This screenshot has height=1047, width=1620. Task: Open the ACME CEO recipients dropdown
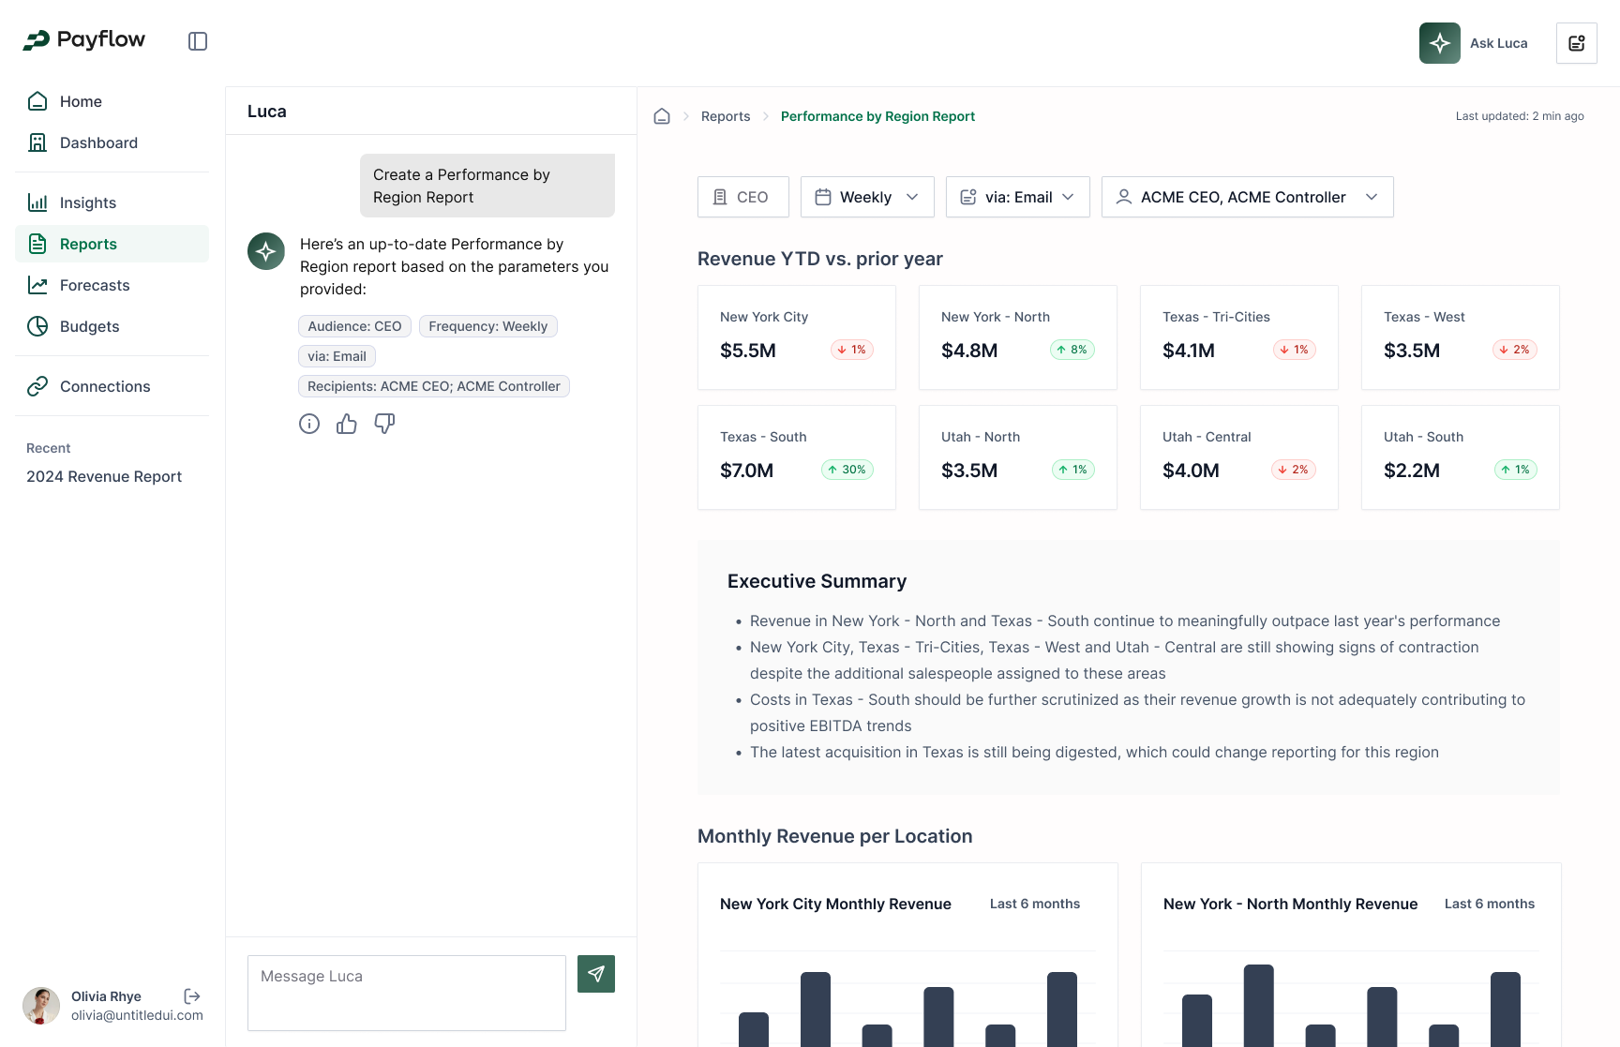tap(1247, 197)
